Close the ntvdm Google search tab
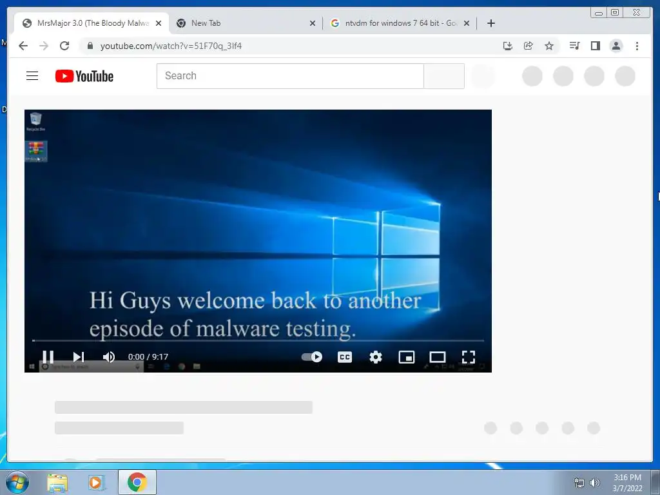The height and width of the screenshot is (495, 660). pyautogui.click(x=467, y=23)
